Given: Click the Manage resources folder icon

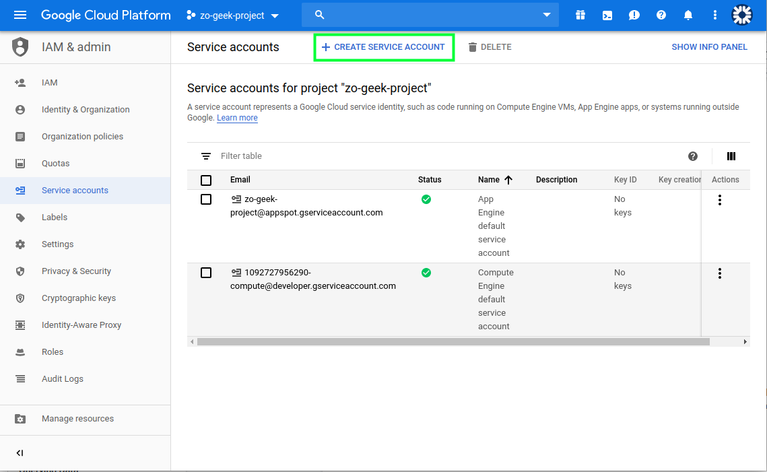Looking at the screenshot, I should [x=20, y=419].
